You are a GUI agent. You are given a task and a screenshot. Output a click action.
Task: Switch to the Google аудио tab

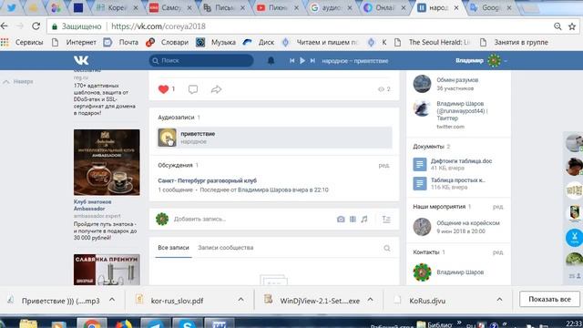(x=331, y=8)
